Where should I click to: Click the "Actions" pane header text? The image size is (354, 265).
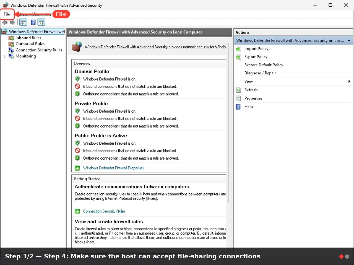point(242,32)
